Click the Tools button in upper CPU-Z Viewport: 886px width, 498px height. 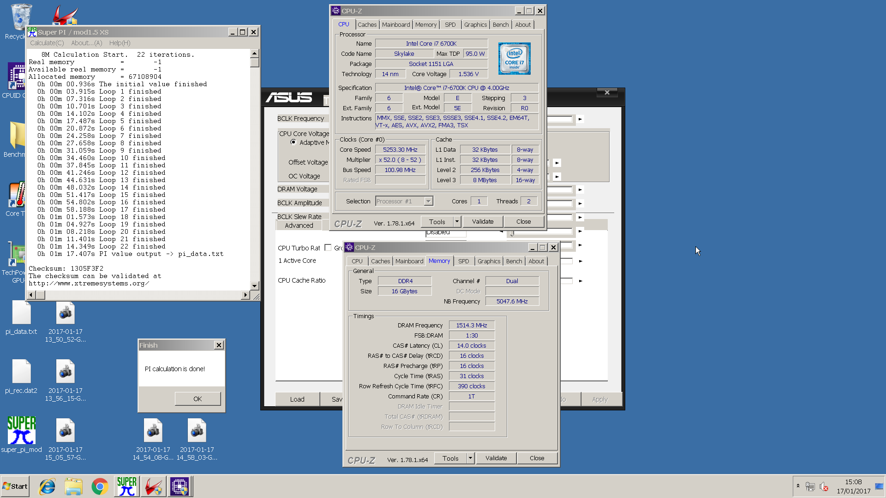(x=437, y=222)
